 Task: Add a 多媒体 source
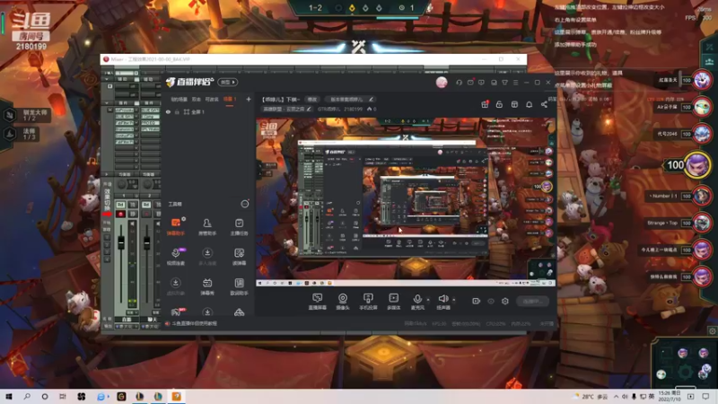click(393, 302)
